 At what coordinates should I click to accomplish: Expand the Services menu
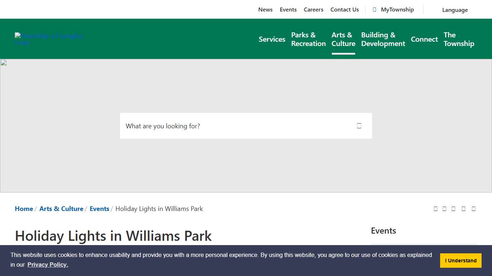tap(272, 39)
